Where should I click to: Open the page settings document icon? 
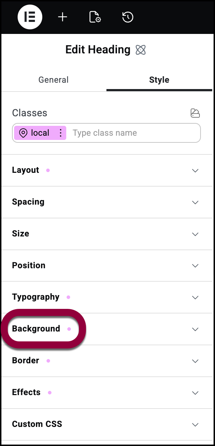[95, 17]
